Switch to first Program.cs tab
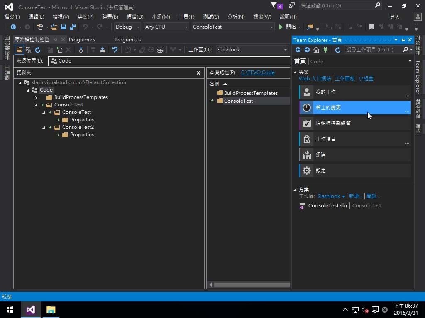The image size is (425, 318). (82, 40)
